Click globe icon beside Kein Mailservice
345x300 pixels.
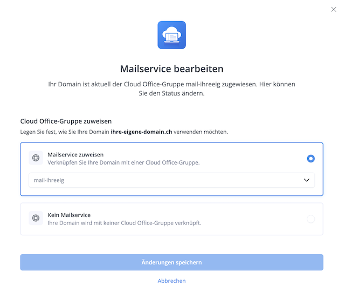36,218
